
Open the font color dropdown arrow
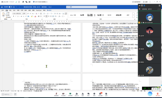tap(37, 16)
